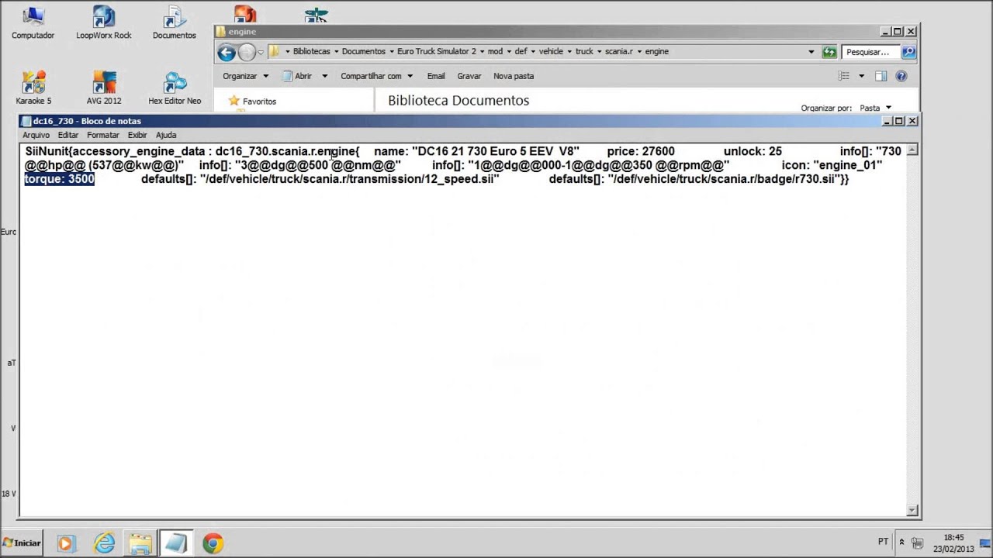Click the Notepad scrollbar up arrow

click(912, 150)
